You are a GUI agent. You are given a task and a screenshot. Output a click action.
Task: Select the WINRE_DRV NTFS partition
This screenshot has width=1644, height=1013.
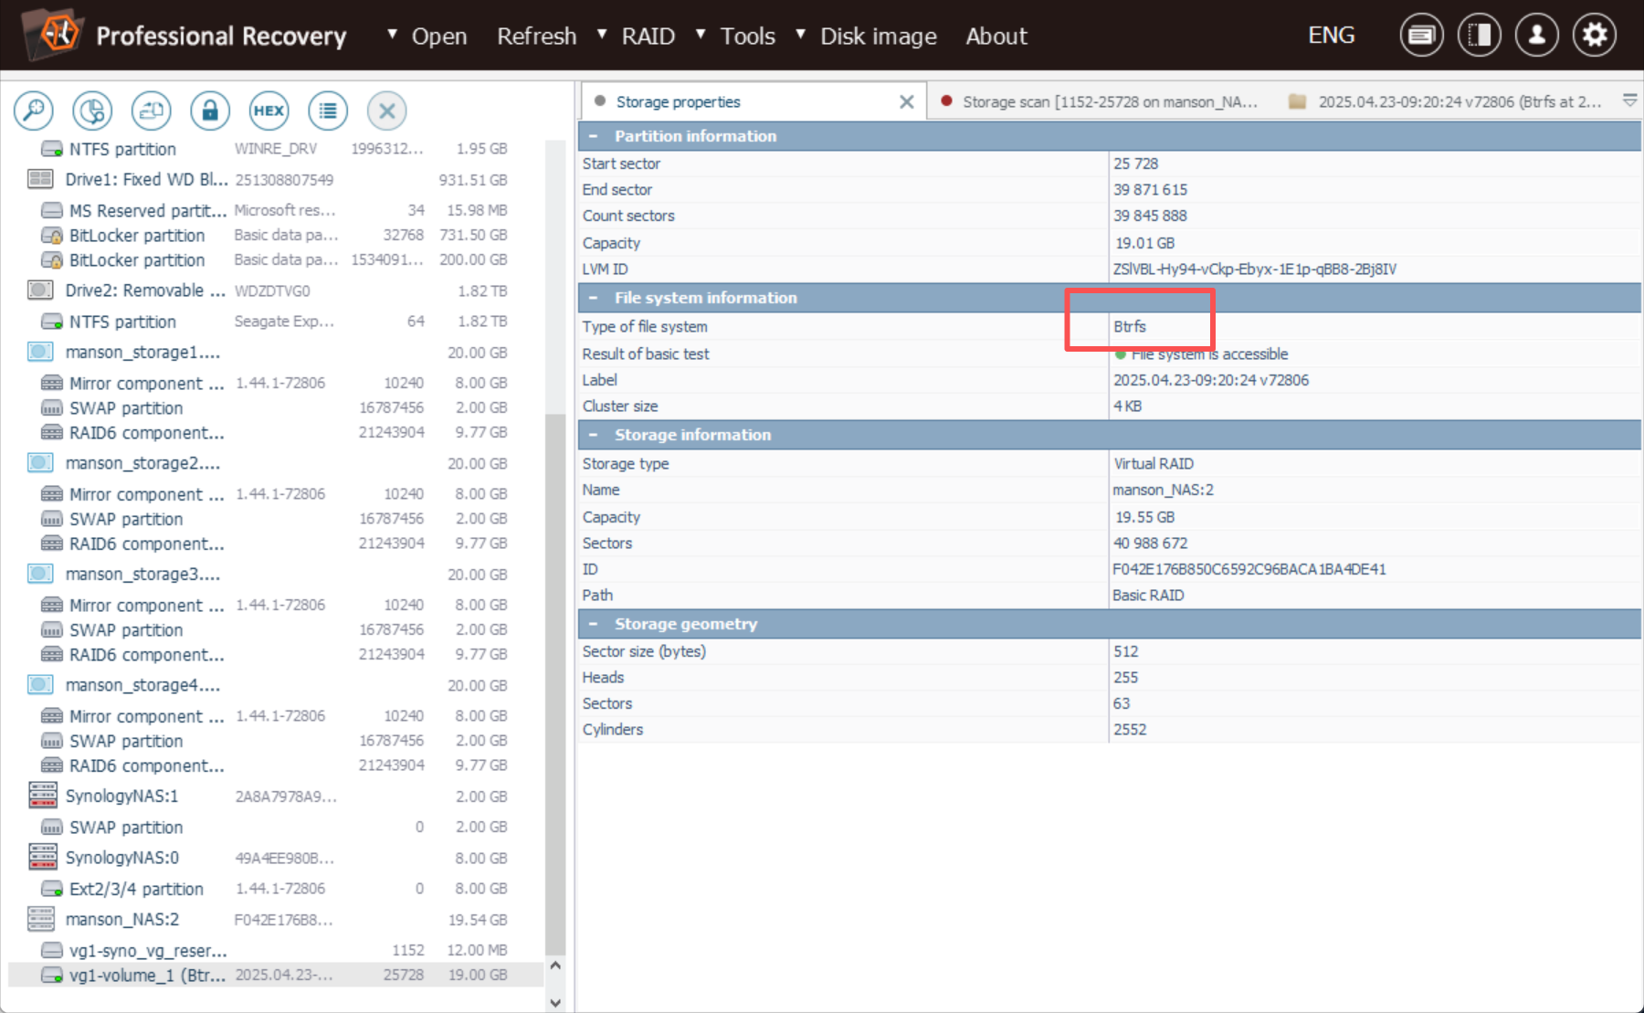pos(275,149)
